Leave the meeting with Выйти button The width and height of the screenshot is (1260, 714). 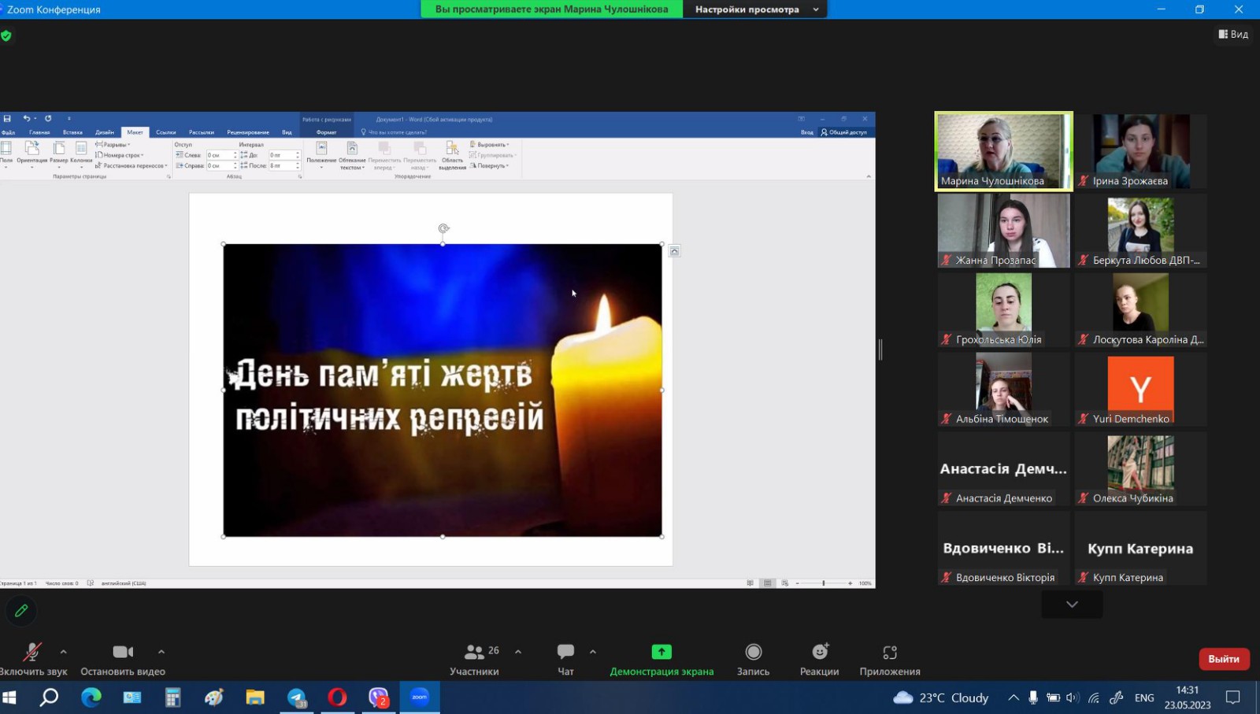(x=1223, y=659)
